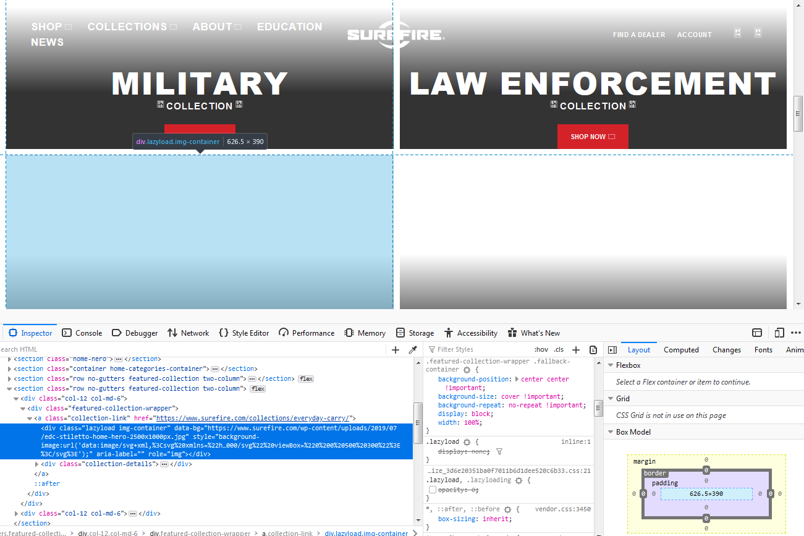
Task: Click ellipsis badge in the collection-details div row
Action: 164,464
